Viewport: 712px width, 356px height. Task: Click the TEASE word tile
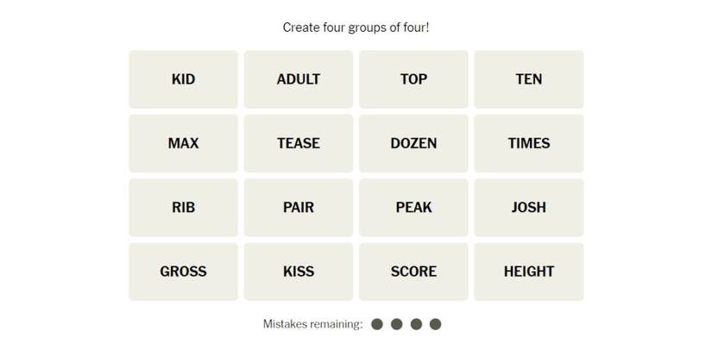(x=299, y=143)
